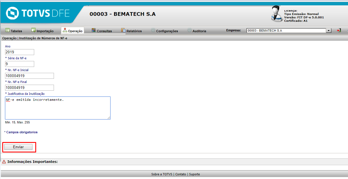348x179 pixels.
Task: Focus the Nr. NF-e Final field
Action: click(x=29, y=88)
